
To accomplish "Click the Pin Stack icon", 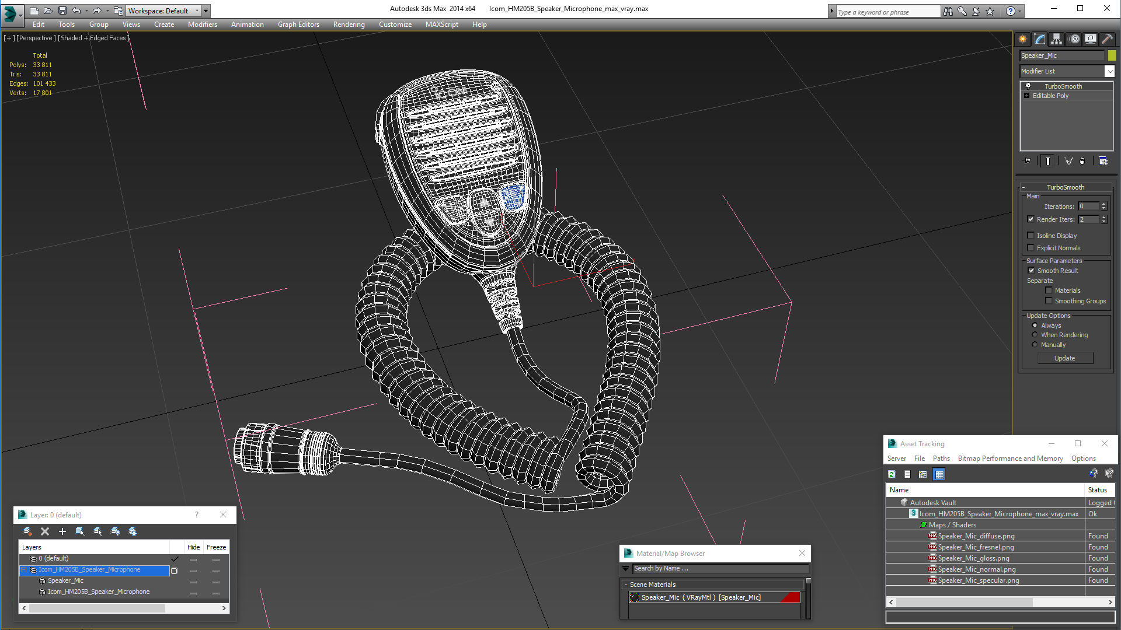I will 1028,161.
